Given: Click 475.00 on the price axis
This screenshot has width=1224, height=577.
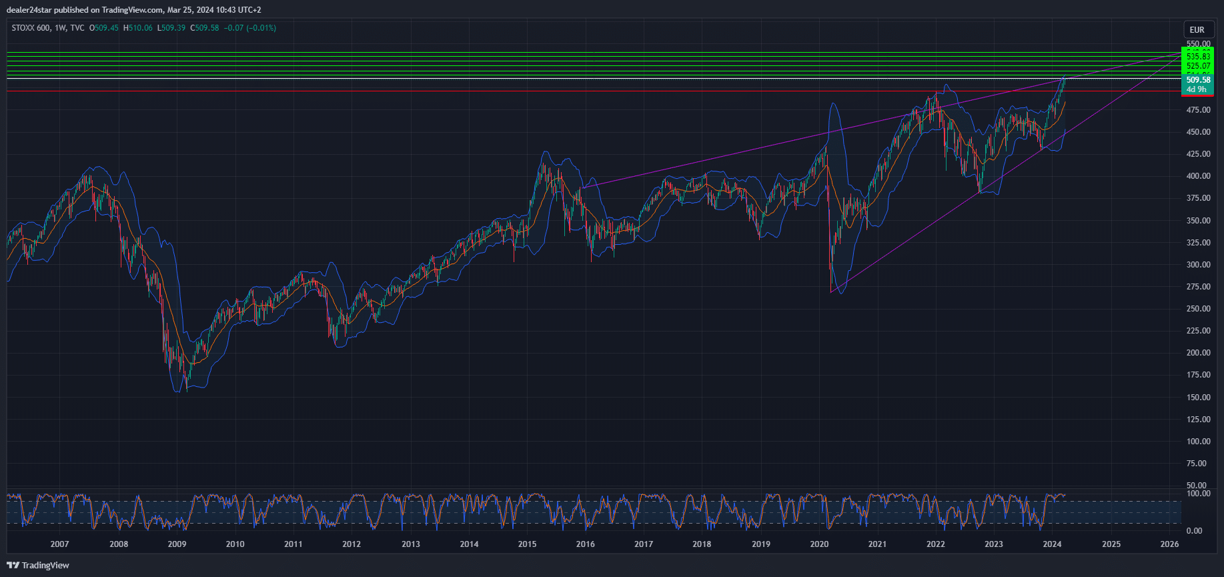Looking at the screenshot, I should (1199, 110).
